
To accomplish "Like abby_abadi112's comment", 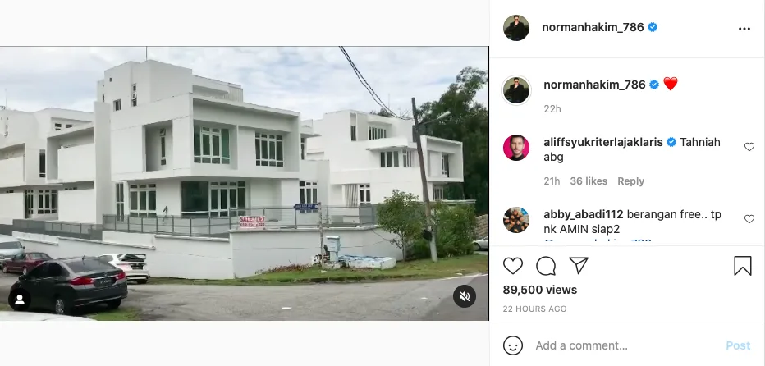I will tap(749, 219).
